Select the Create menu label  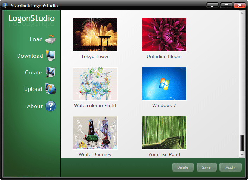pos(33,73)
